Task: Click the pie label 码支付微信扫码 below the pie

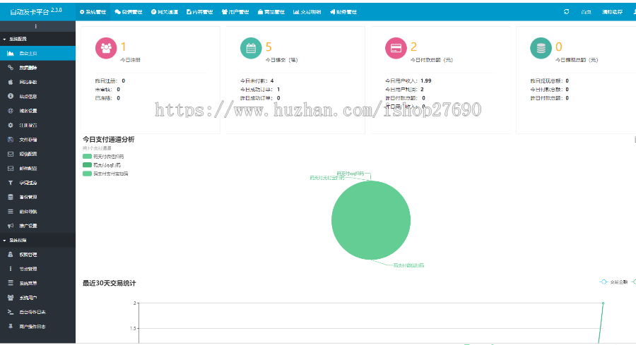Action: coord(408,265)
